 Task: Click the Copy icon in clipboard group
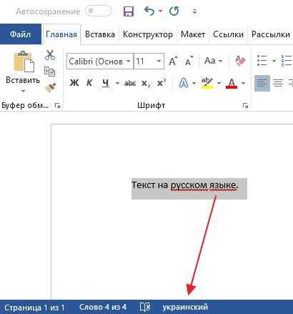(50, 72)
